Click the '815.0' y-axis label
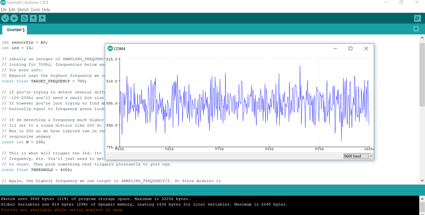425x215 pixels. point(112,59)
